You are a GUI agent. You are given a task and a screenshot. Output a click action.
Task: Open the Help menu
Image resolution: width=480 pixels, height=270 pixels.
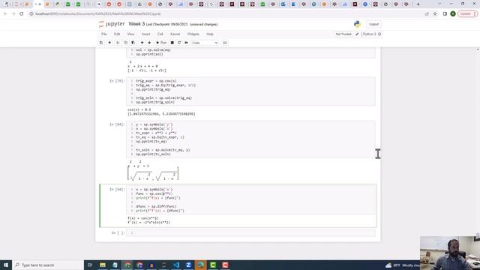pos(210,34)
